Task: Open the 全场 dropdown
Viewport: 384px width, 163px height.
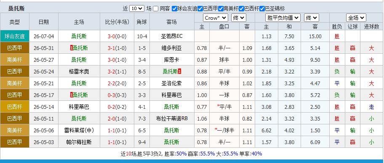Action: point(356,18)
